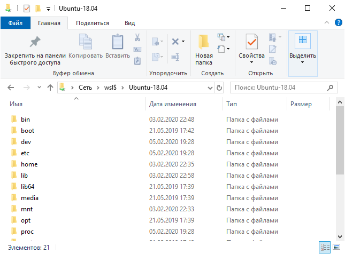Click the History icon in Открыть group
The image size is (345, 254).
273,61
